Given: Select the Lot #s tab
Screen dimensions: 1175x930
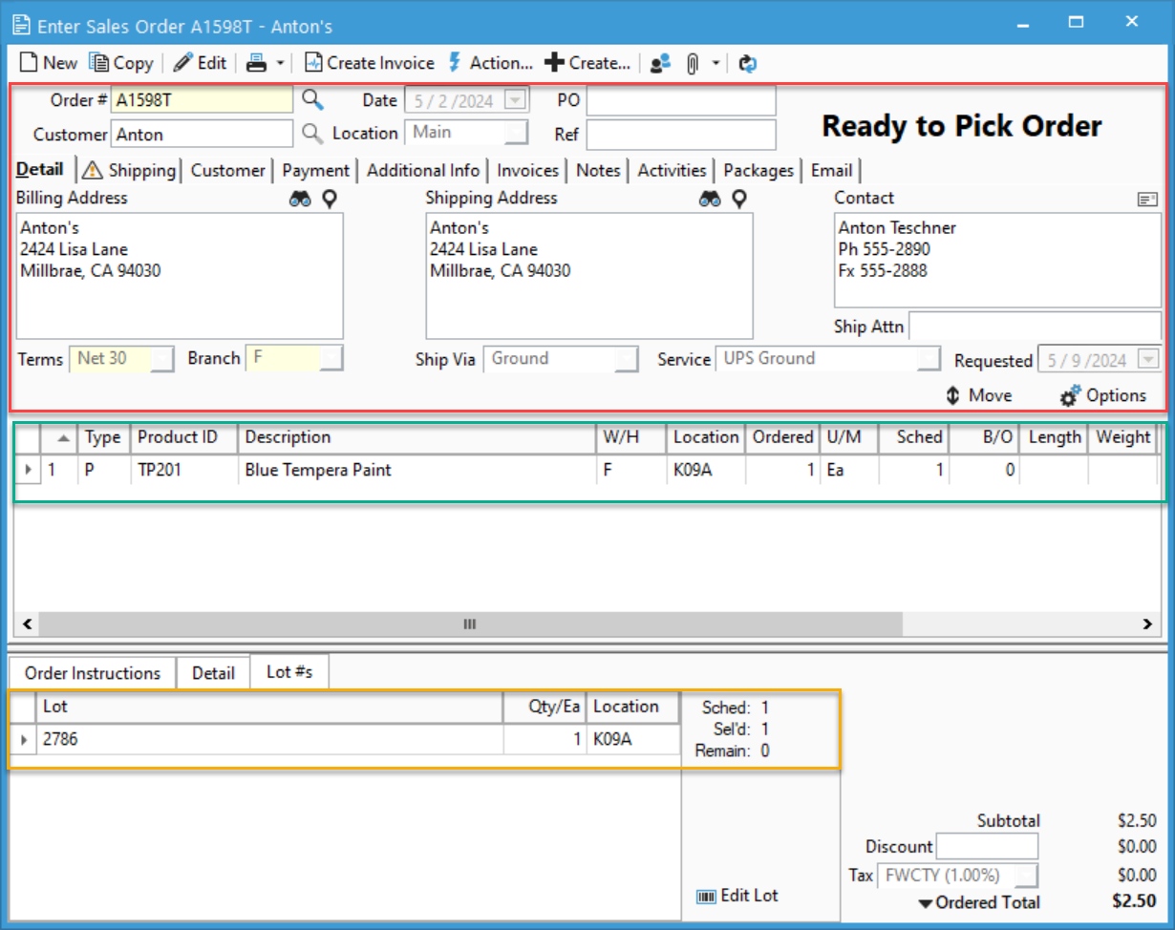Looking at the screenshot, I should coord(289,671).
